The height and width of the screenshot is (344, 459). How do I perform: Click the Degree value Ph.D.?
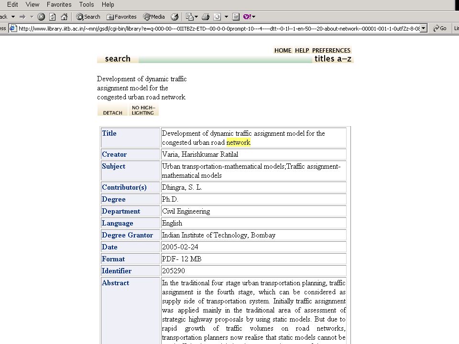(x=170, y=199)
